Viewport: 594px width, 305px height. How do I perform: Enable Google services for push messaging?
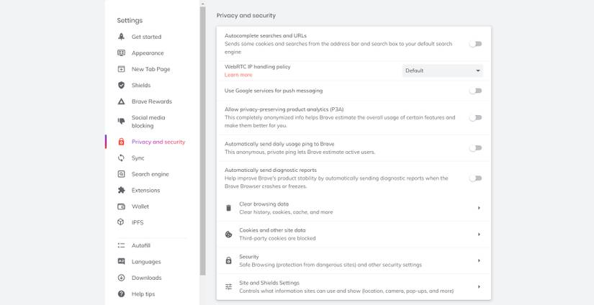(475, 91)
